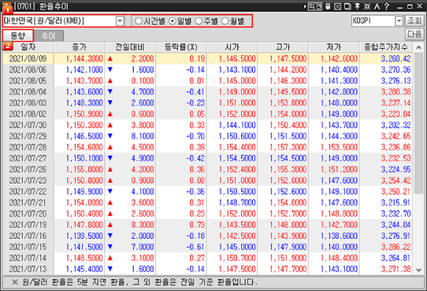Switch to the 동향 tab

[x=18, y=35]
